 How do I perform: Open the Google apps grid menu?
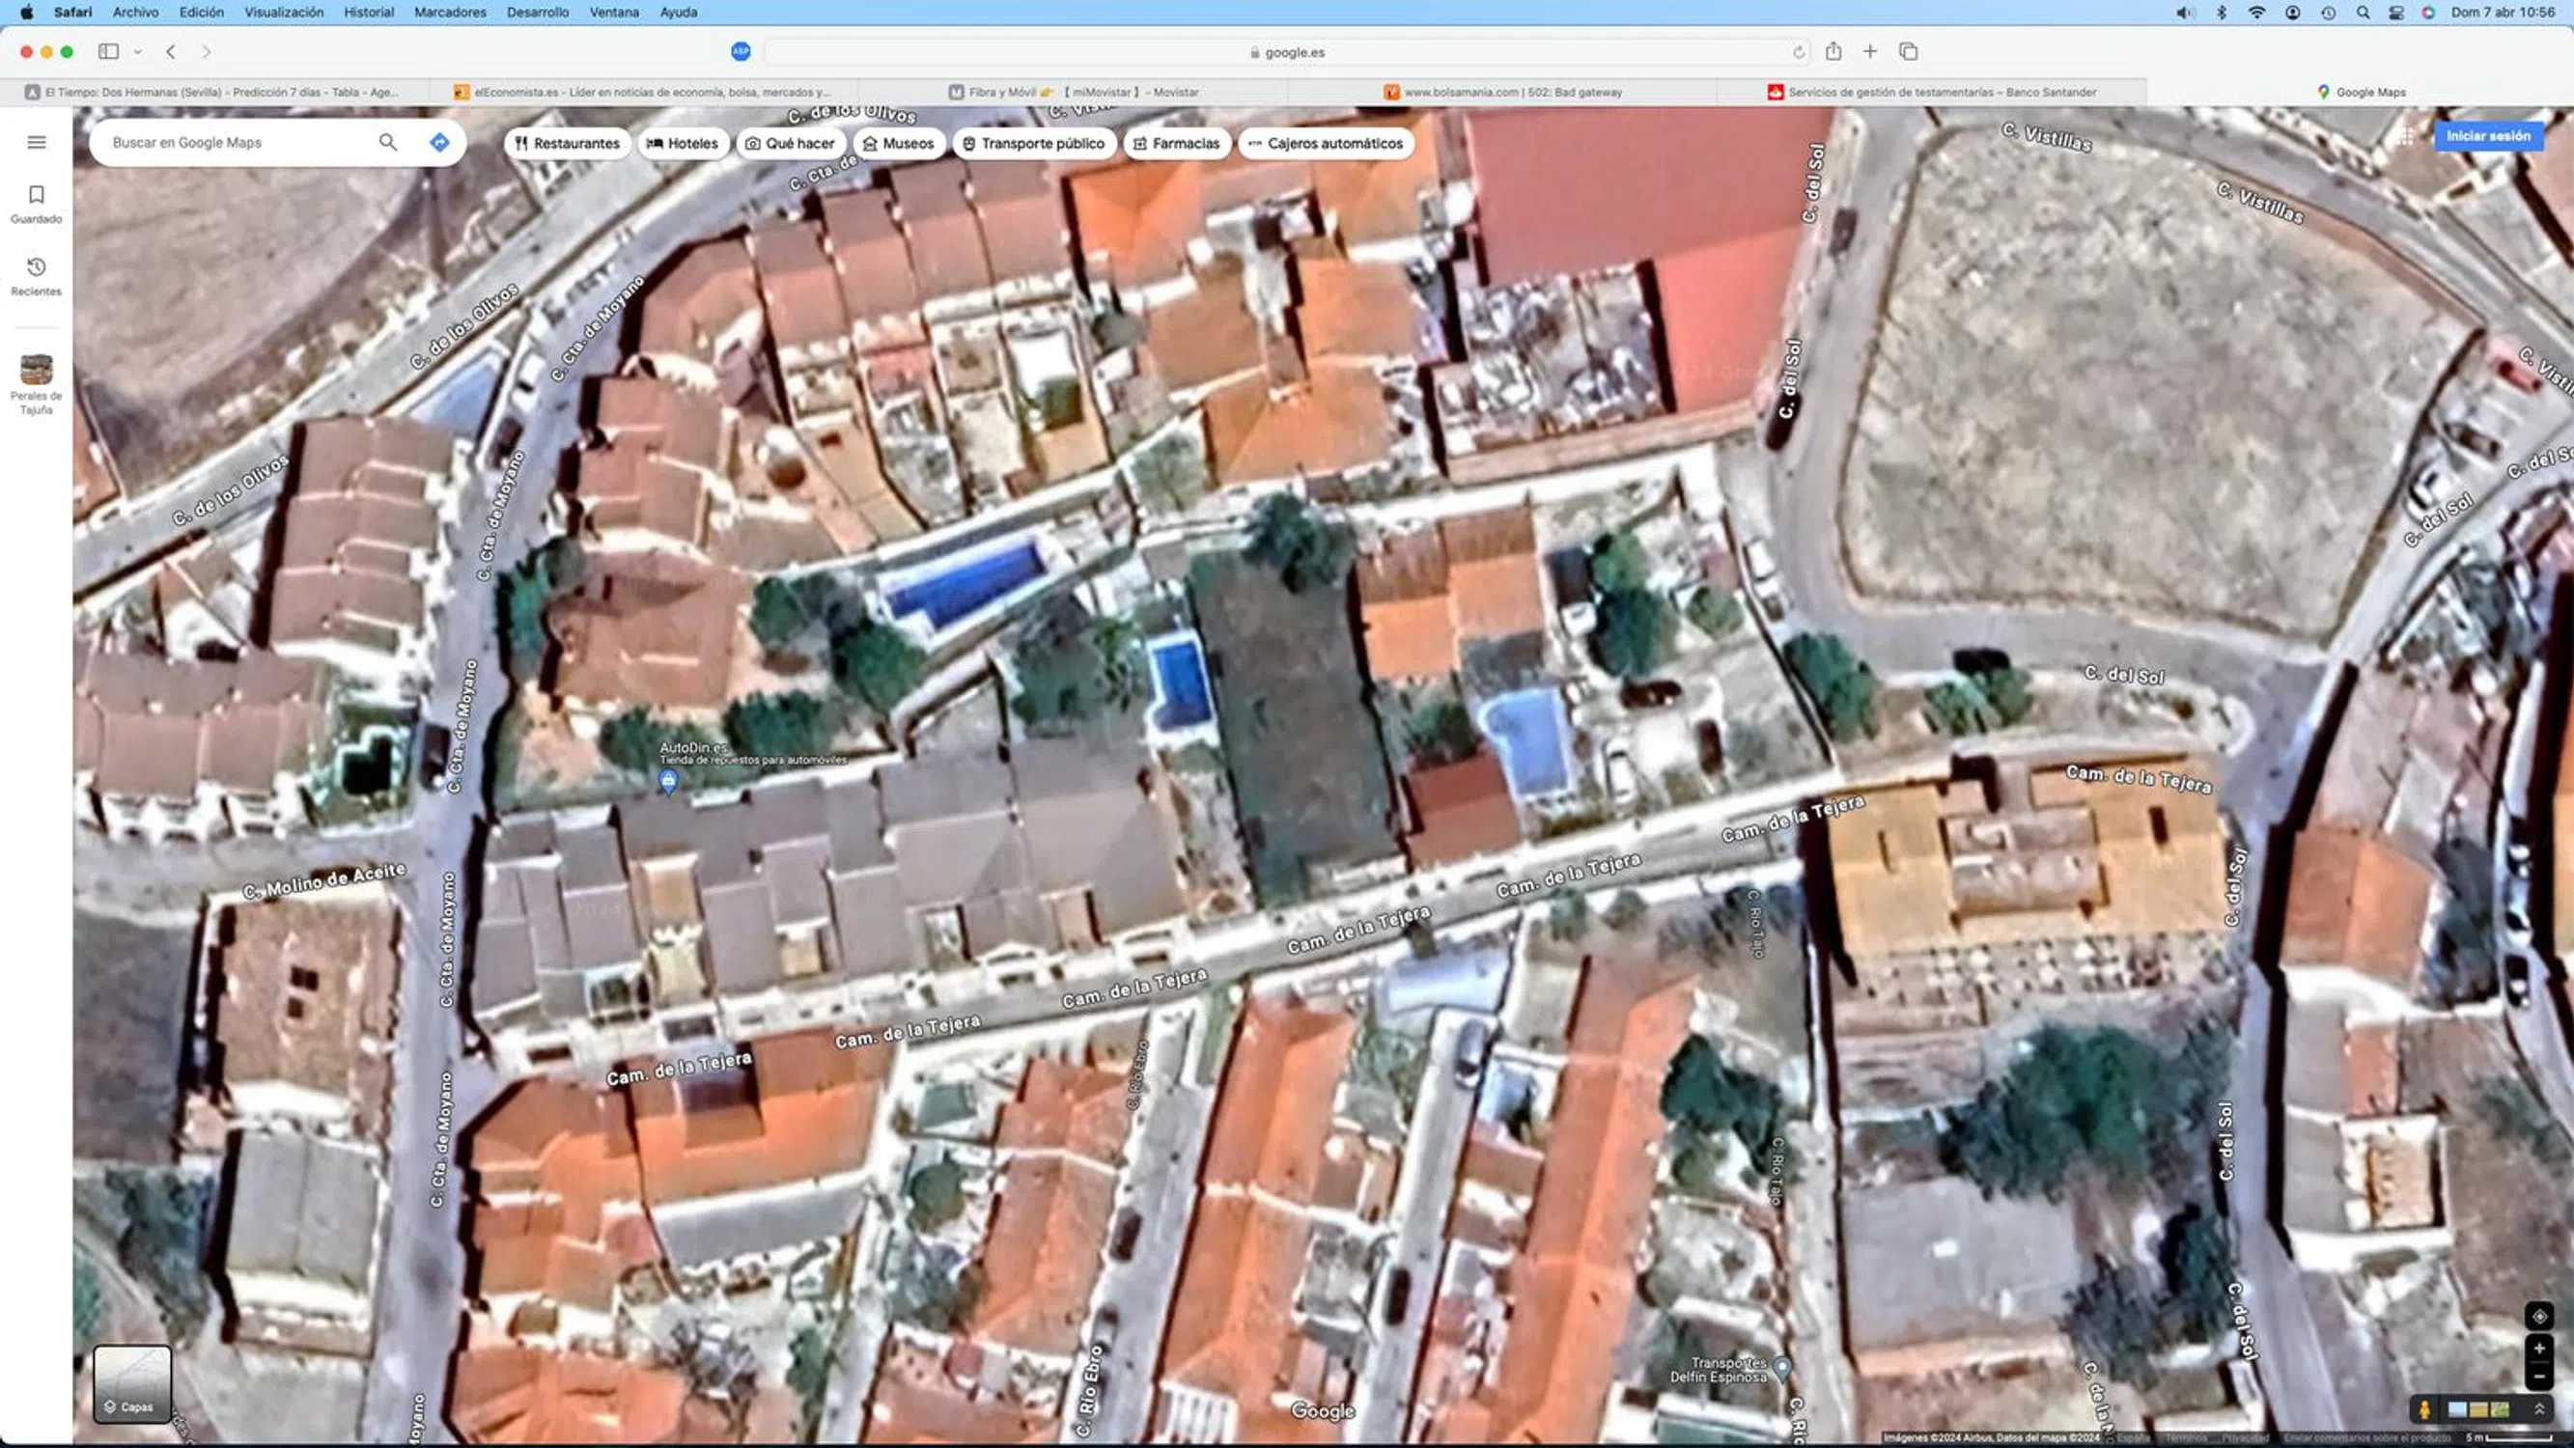pyautogui.click(x=2404, y=137)
